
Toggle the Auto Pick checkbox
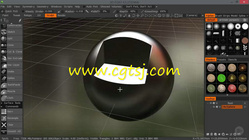[x=84, y=7]
